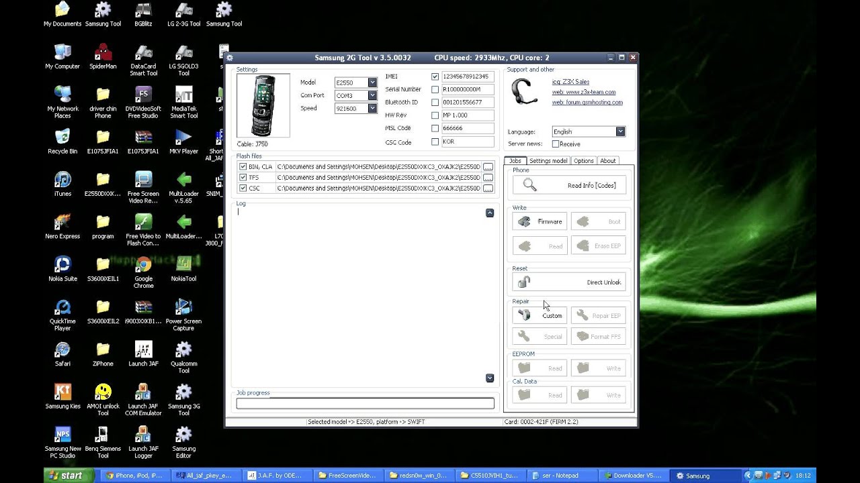The width and height of the screenshot is (860, 483).
Task: Enable the Serial Number checkbox
Action: (435, 89)
